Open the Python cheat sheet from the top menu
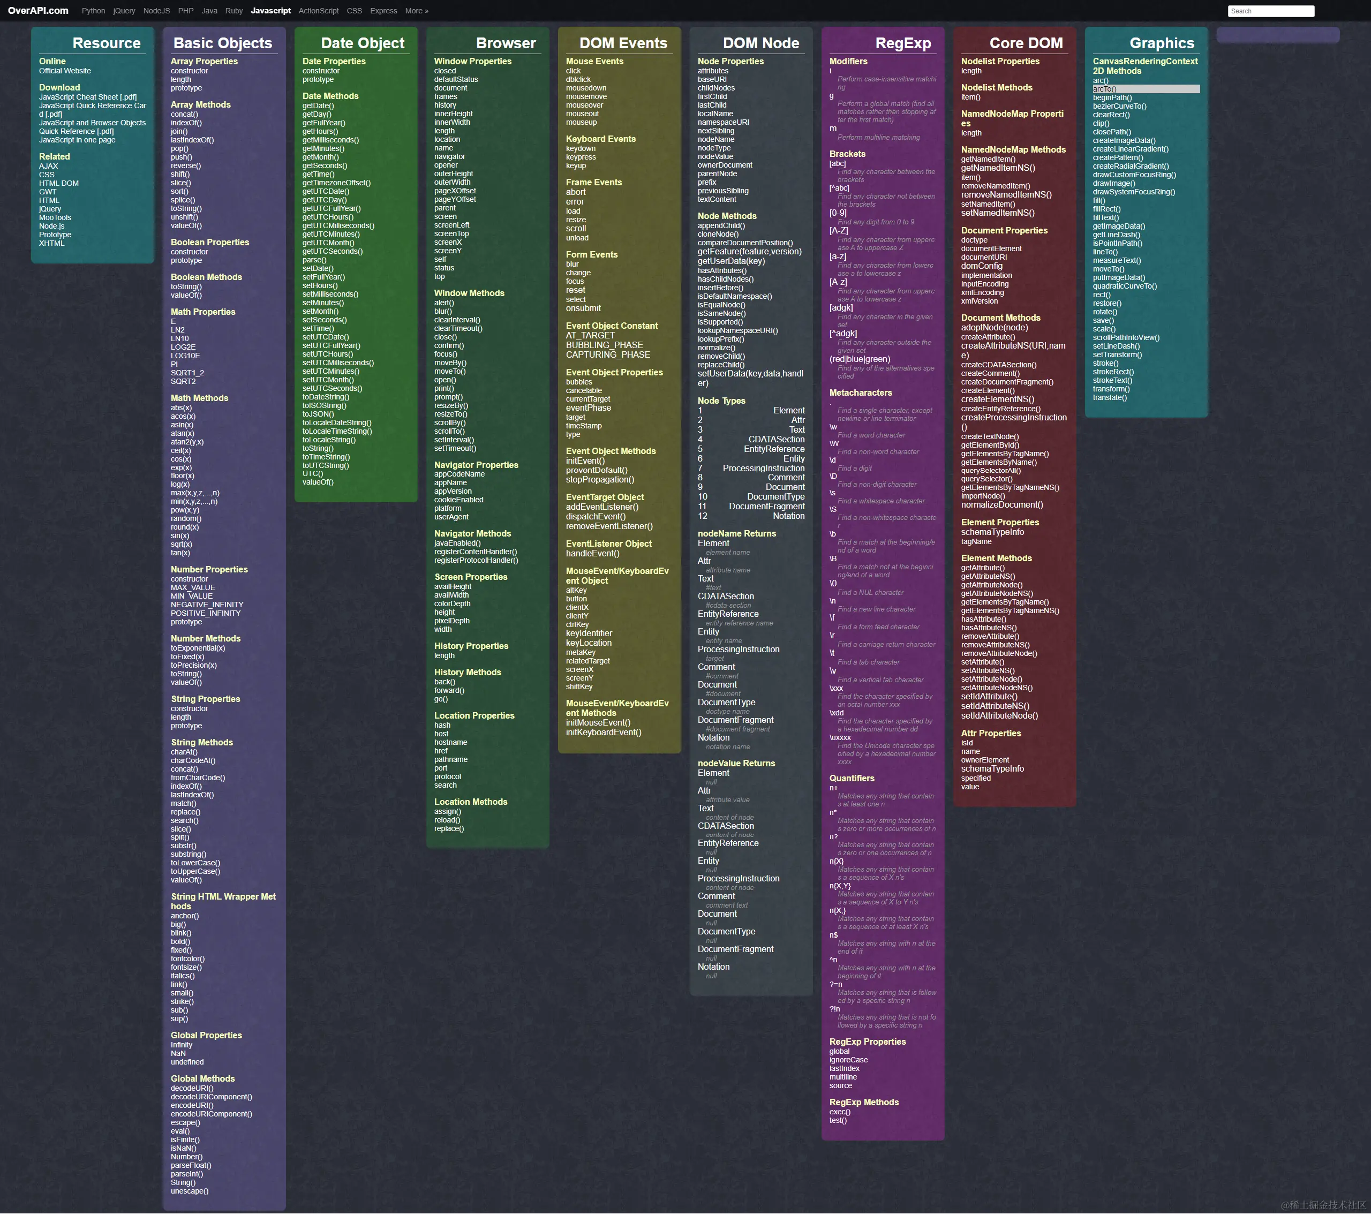Screen dimensions: 1371x1215 click(x=93, y=11)
